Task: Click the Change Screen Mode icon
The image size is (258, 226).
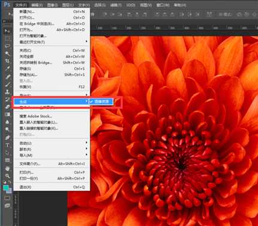Action: tap(7, 206)
